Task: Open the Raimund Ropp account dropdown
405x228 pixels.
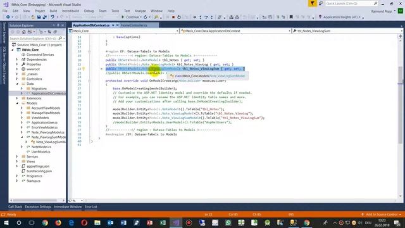Action: (383, 11)
